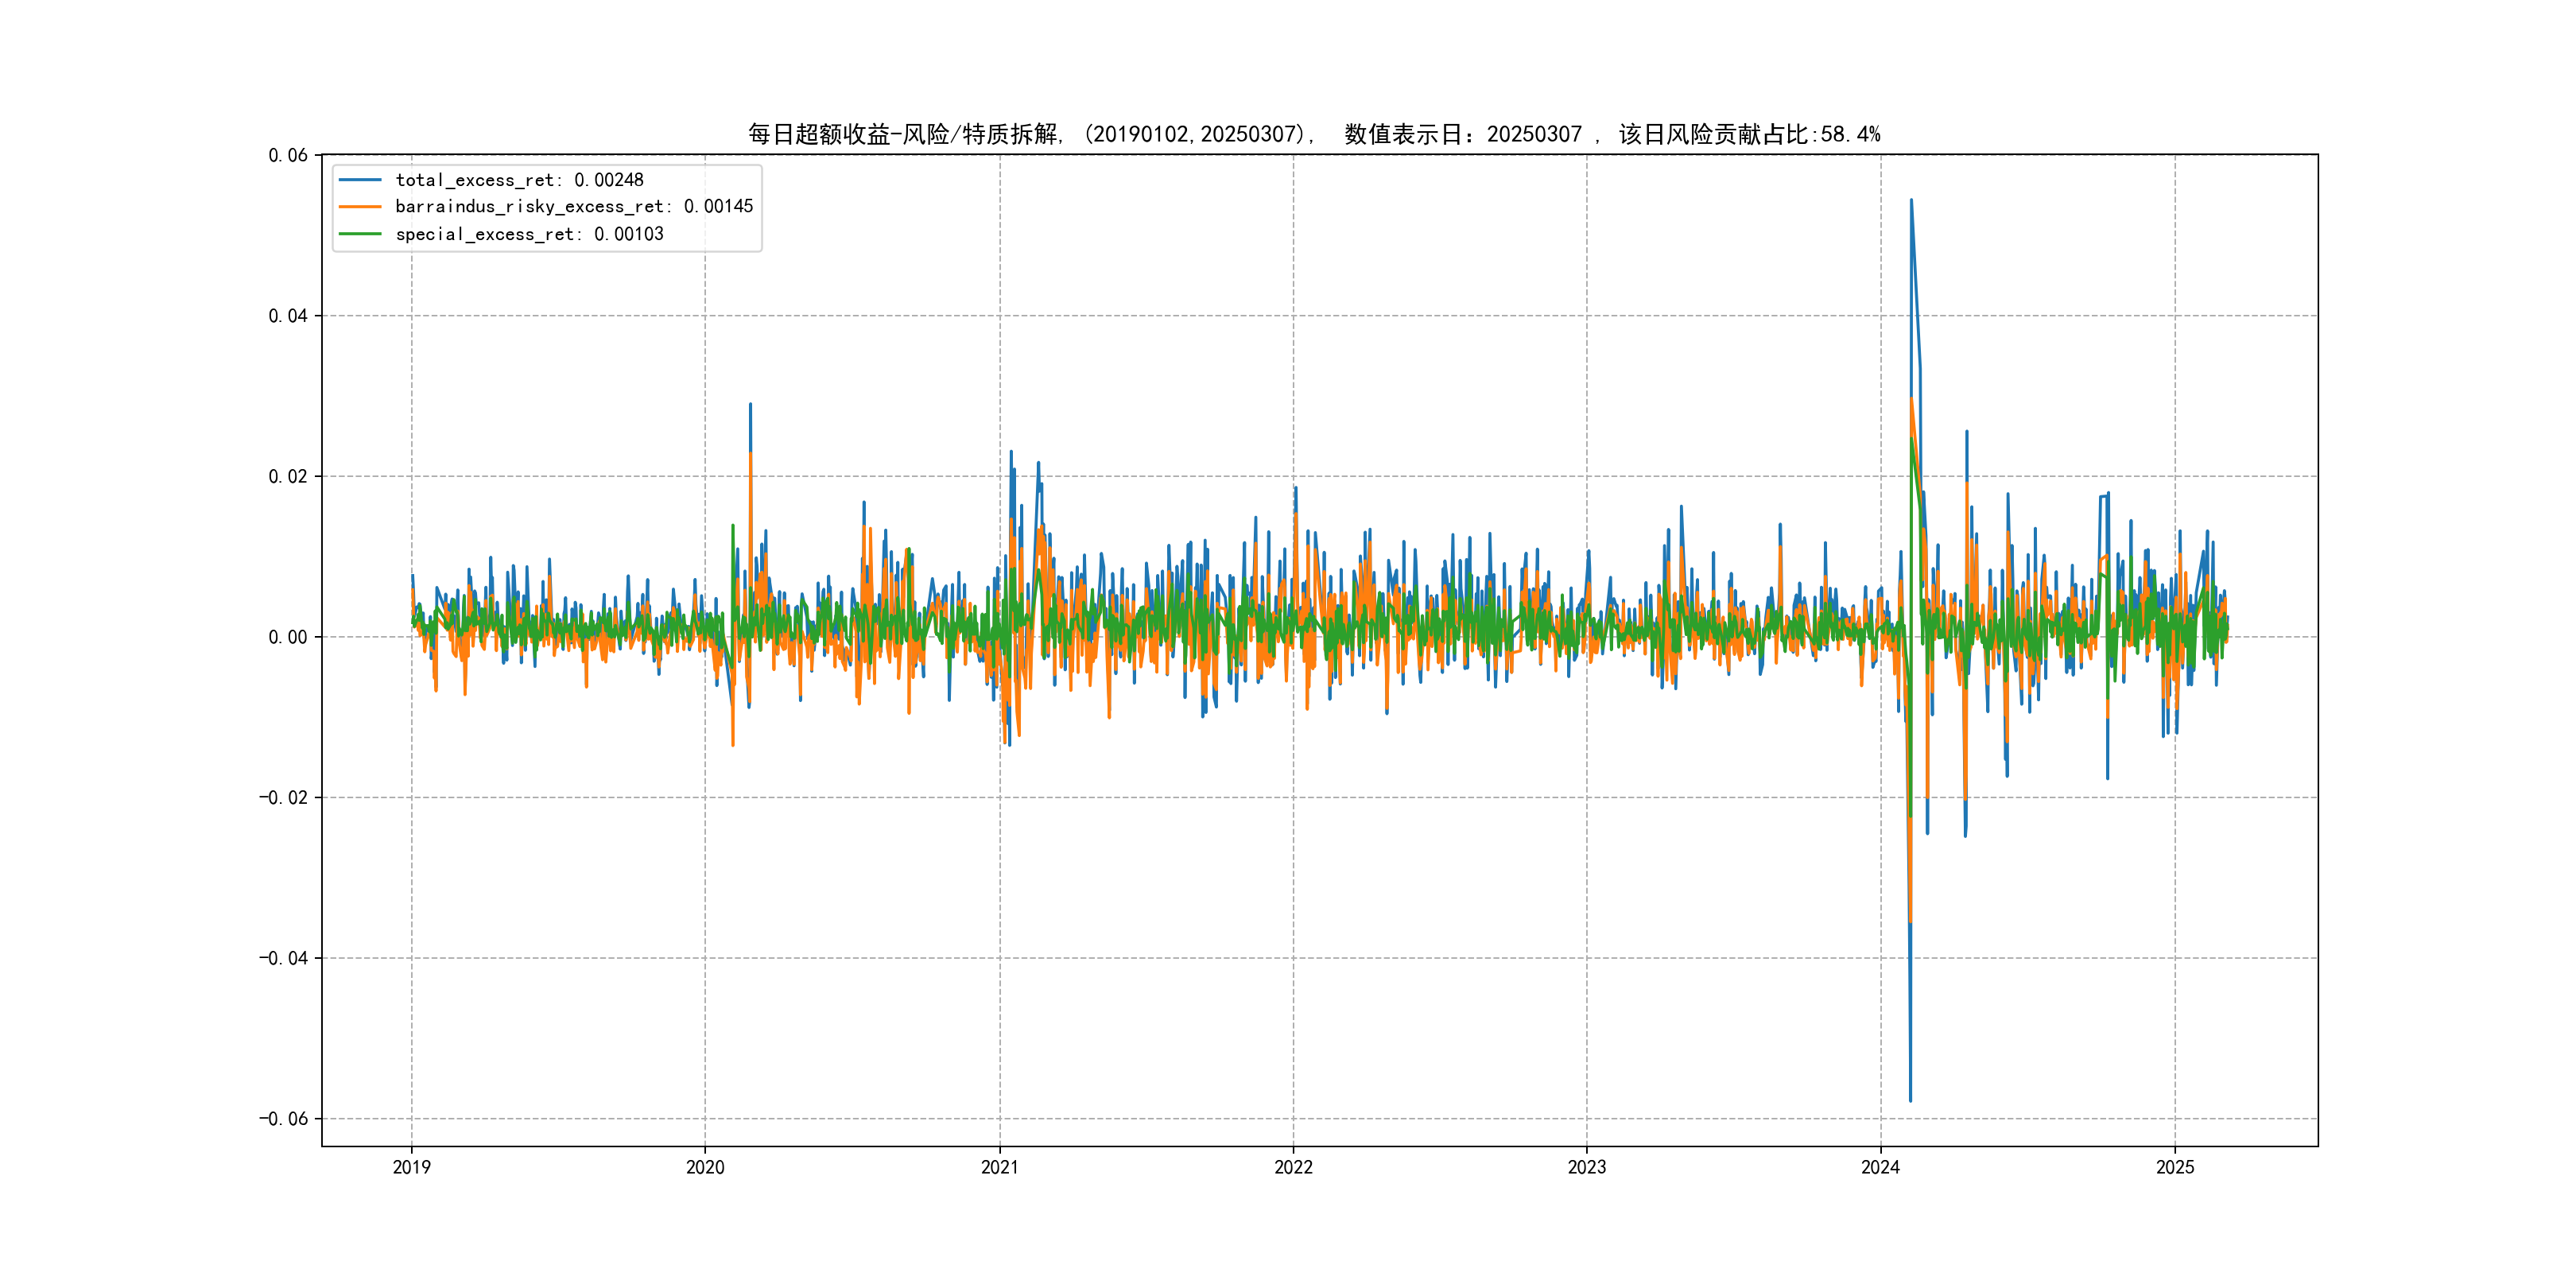Select the total_excess_ret: 0.00248 legend label

tap(519, 180)
